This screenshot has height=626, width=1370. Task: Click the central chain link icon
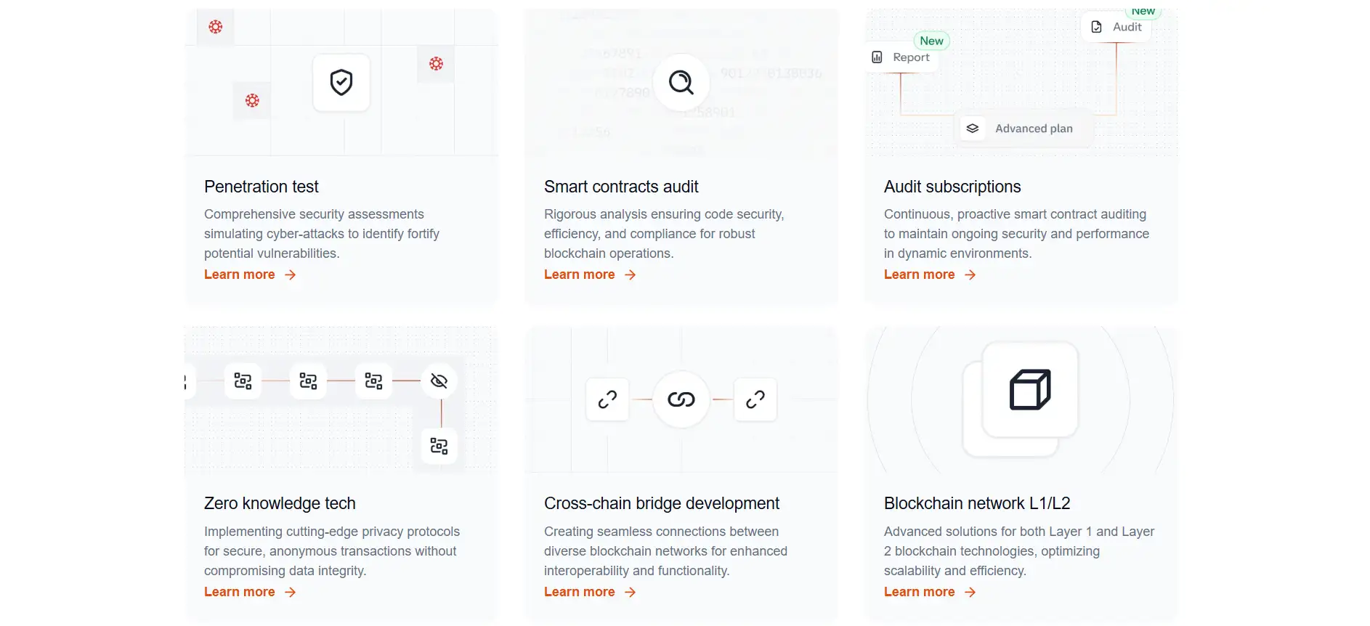tap(681, 399)
